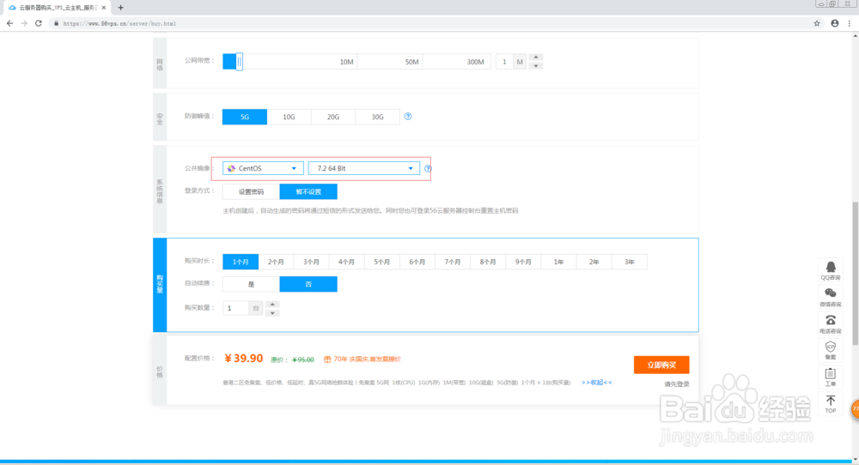The height and width of the screenshot is (465, 859).
Task: View site security lock icon
Action: point(56,23)
